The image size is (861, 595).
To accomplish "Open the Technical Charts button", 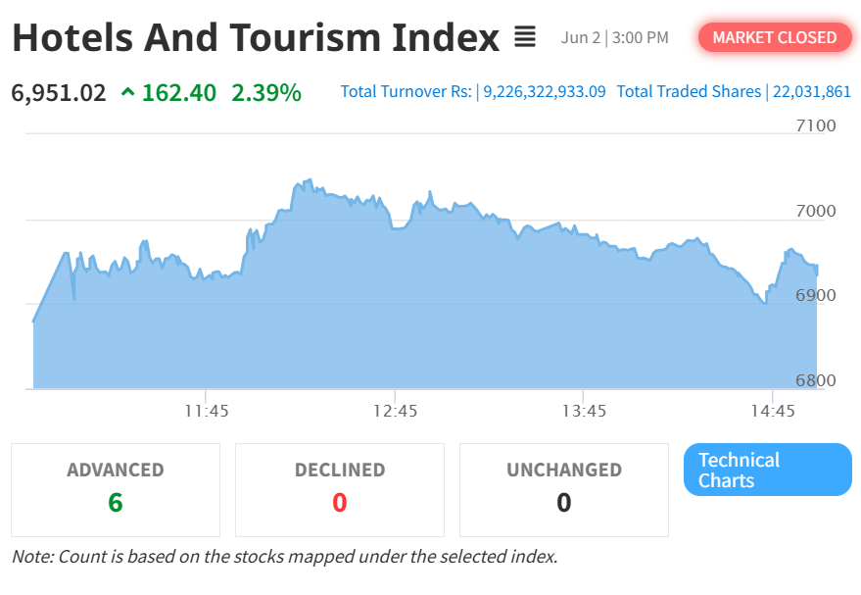I will tap(768, 470).
